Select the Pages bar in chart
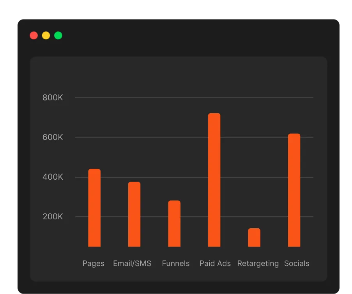This screenshot has height=294, width=352. tap(94, 208)
